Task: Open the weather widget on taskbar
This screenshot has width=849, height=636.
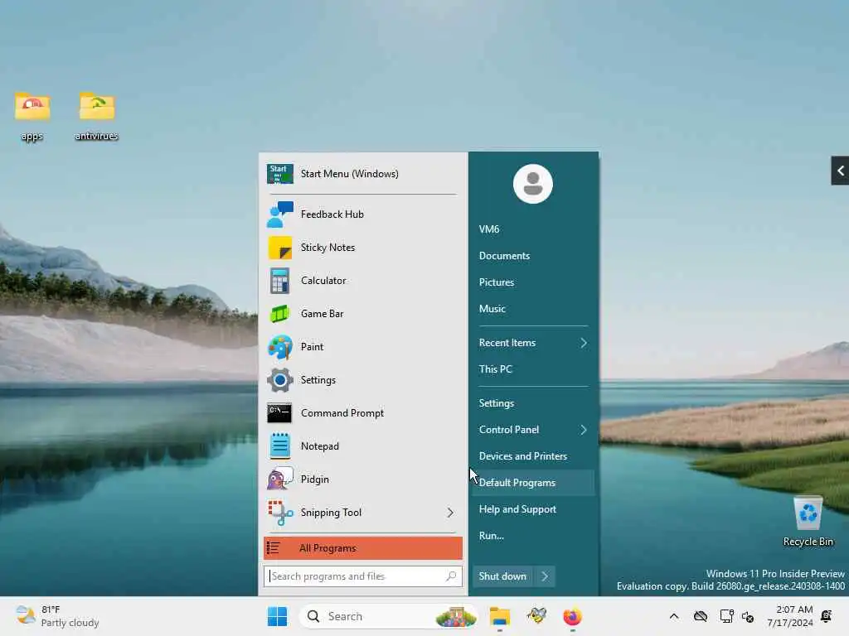Action: tap(57, 616)
